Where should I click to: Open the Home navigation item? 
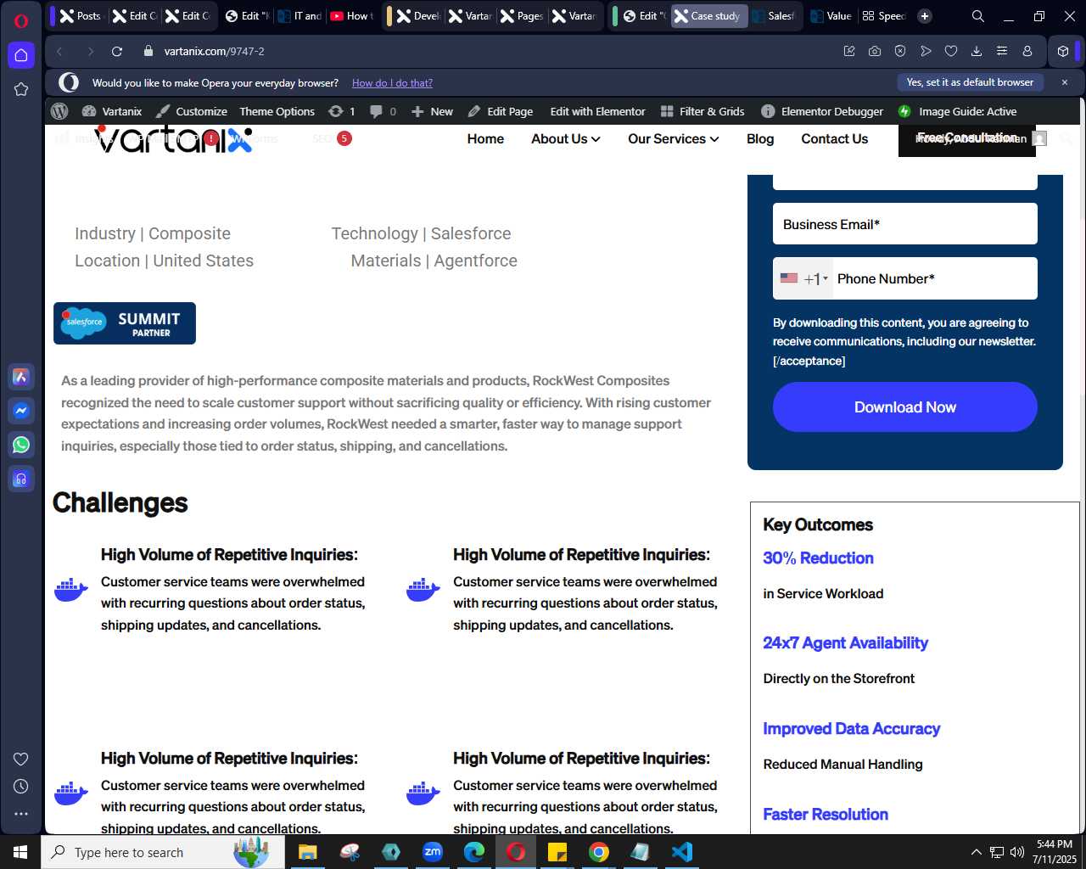coord(485,139)
